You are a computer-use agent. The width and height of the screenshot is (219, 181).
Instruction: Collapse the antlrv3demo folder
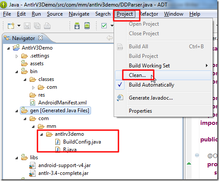pos(42,134)
